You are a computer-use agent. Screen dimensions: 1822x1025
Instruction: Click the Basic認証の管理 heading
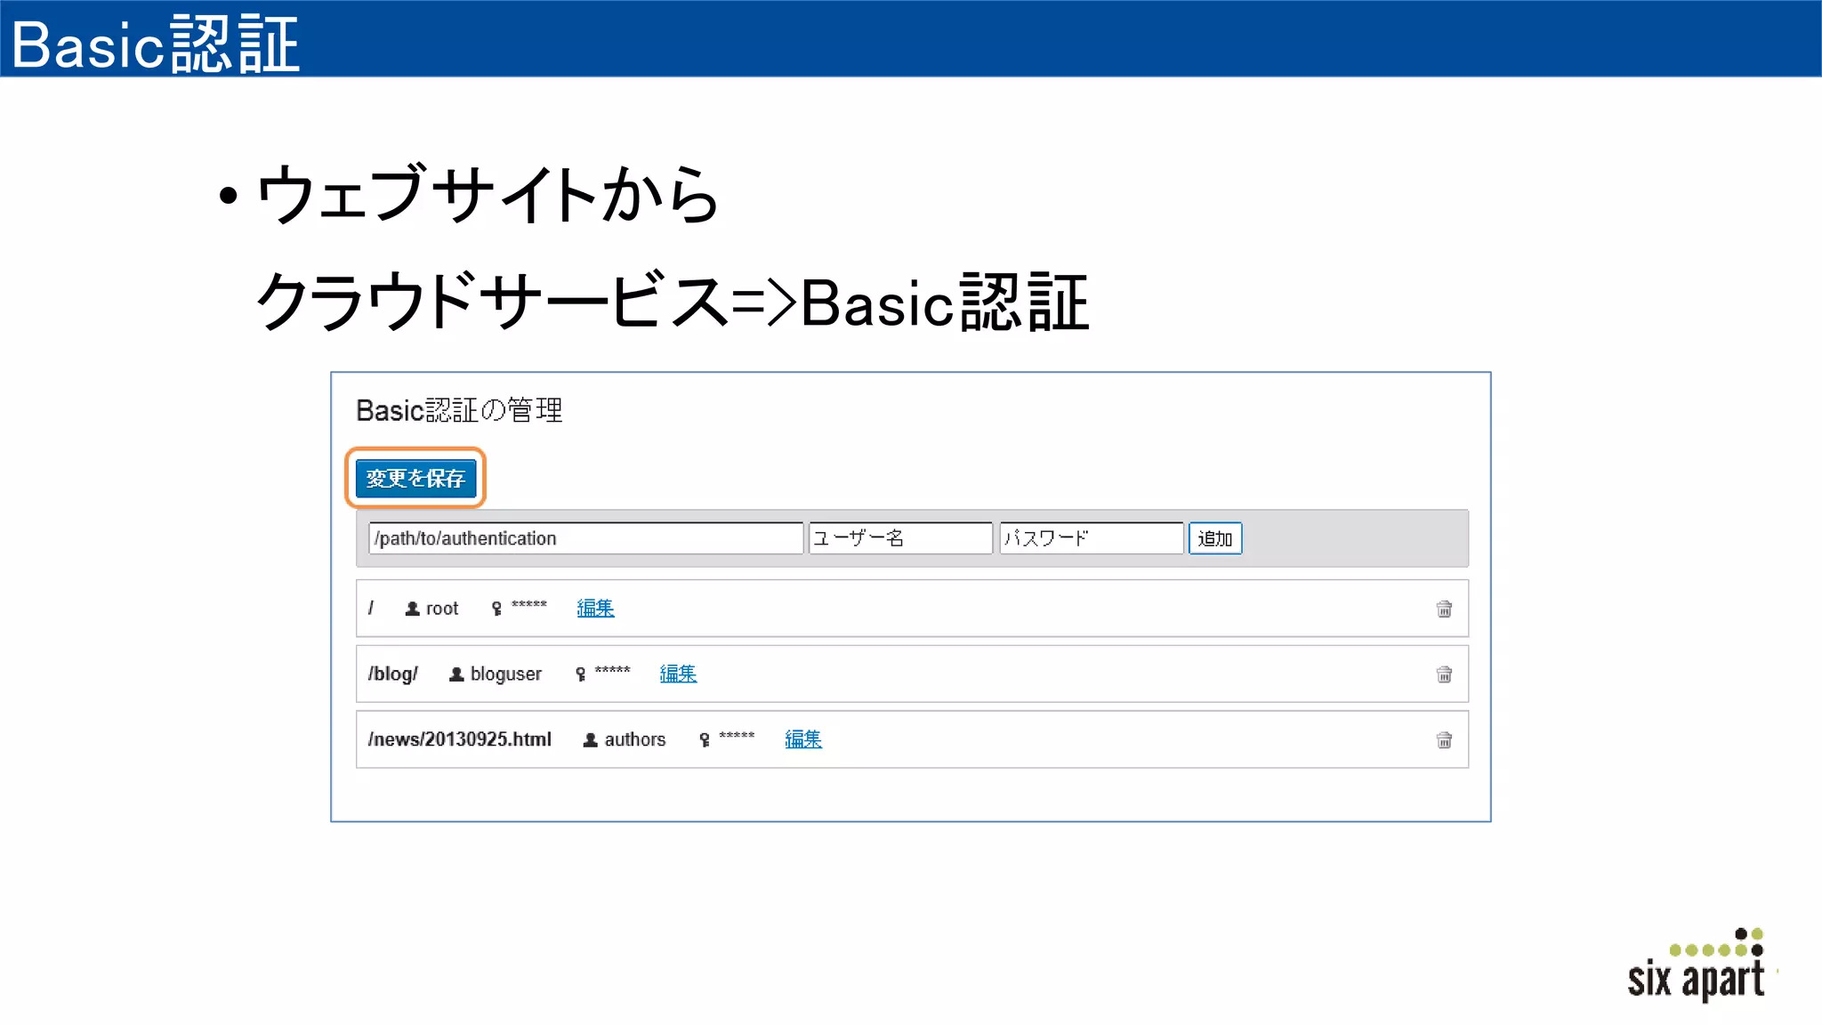coord(459,410)
